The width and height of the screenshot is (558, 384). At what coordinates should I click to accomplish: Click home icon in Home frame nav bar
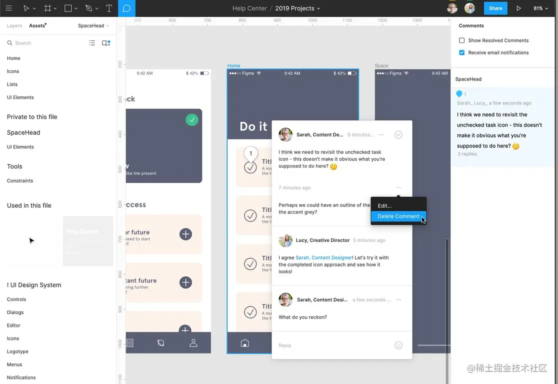[244, 342]
